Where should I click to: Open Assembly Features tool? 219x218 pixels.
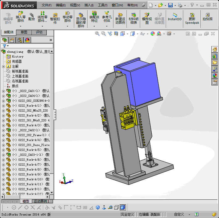click(x=94, y=17)
